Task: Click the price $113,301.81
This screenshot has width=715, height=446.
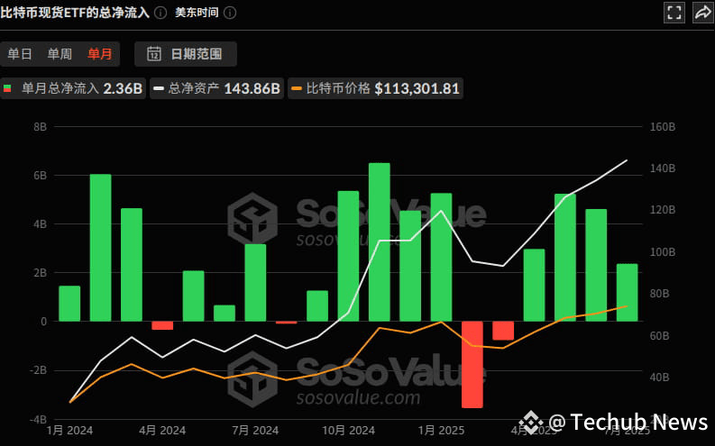Action: 417,88
